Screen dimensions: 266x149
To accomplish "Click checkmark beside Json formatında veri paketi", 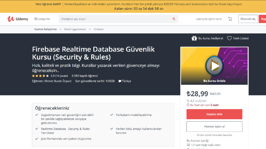I will click(37, 139).
